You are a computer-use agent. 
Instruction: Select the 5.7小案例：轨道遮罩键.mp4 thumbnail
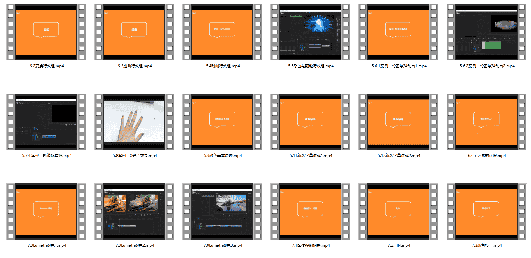pyautogui.click(x=46, y=122)
